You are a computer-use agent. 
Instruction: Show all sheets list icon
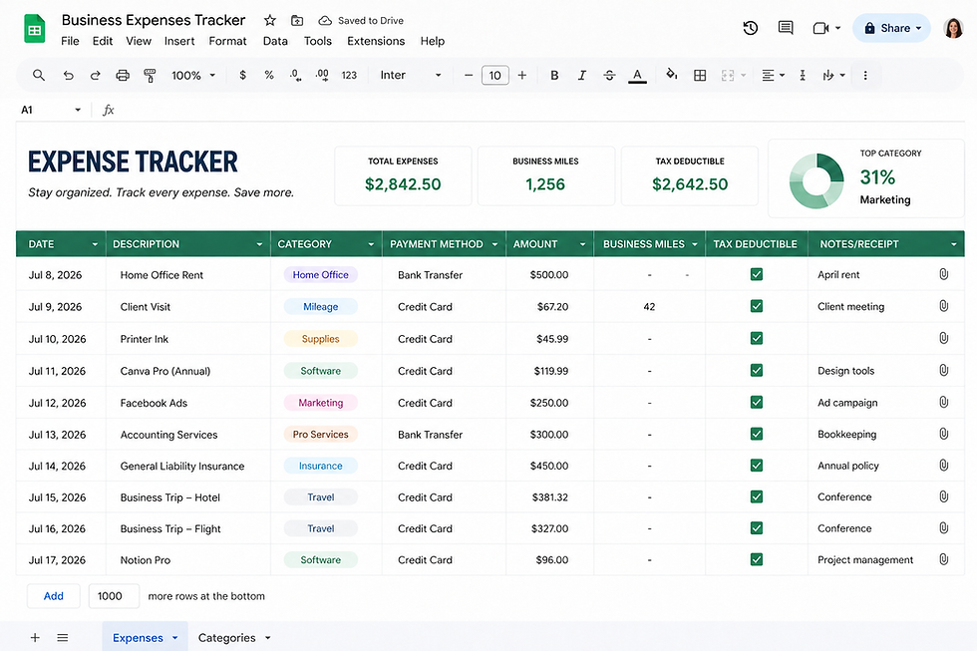[62, 637]
